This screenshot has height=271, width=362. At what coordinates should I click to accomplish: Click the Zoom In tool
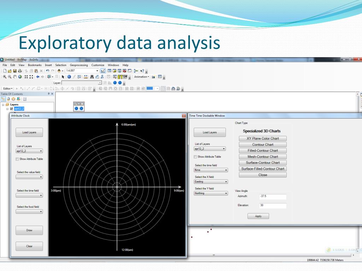(5, 77)
